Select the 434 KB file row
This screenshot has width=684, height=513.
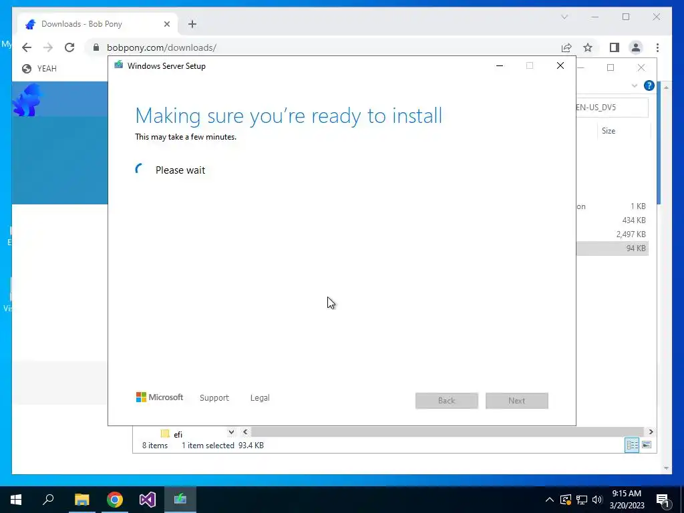tap(612, 220)
